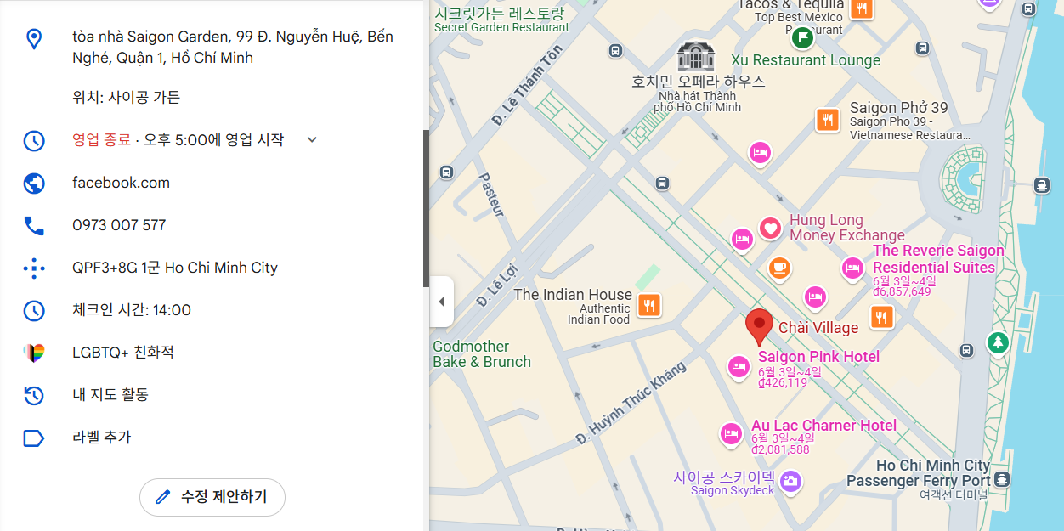The width and height of the screenshot is (1064, 531).
Task: Click phone number 0973 007 577
Action: pos(119,225)
